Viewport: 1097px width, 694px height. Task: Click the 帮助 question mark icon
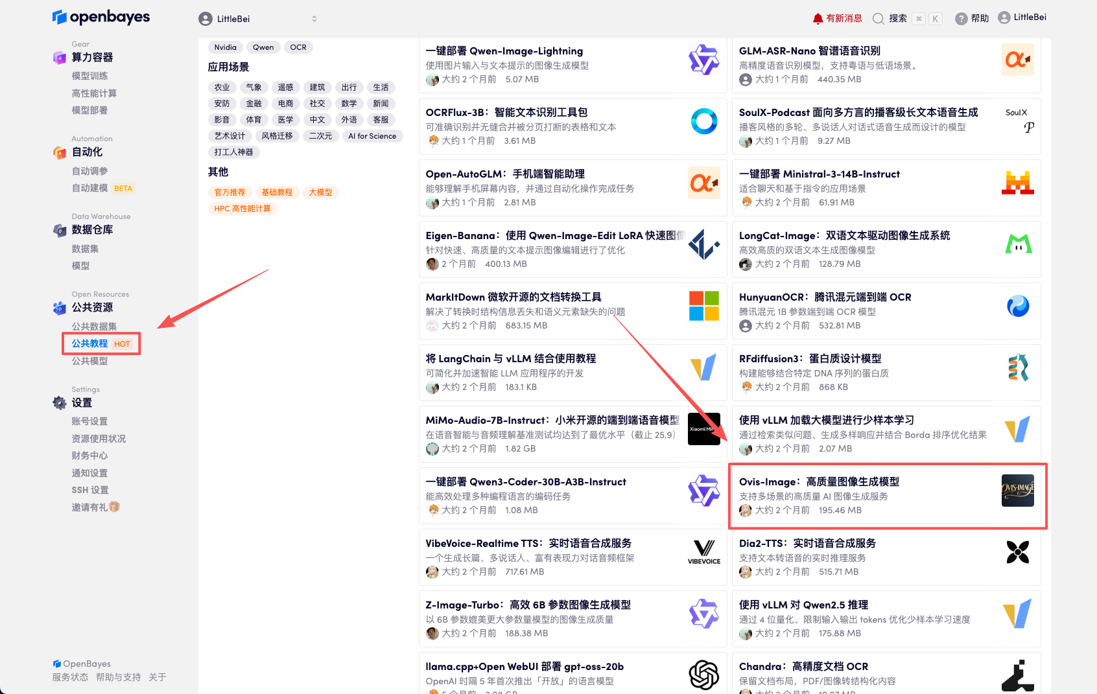(961, 19)
